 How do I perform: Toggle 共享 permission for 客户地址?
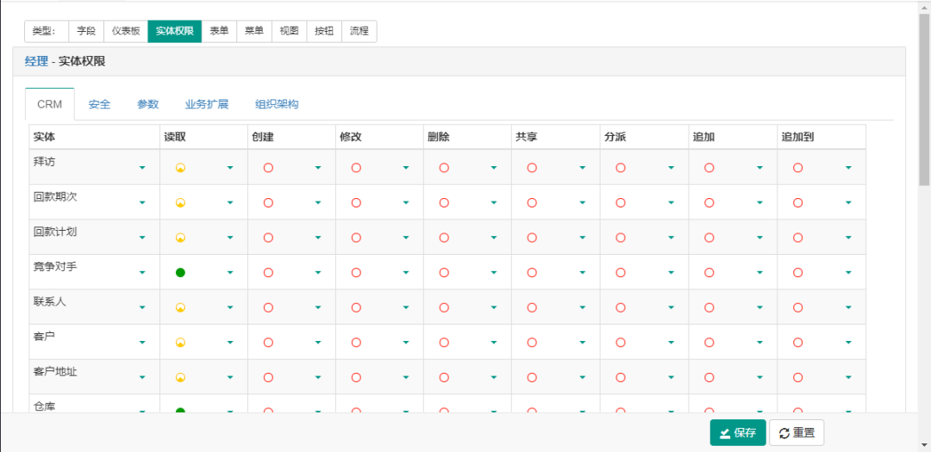pyautogui.click(x=532, y=378)
